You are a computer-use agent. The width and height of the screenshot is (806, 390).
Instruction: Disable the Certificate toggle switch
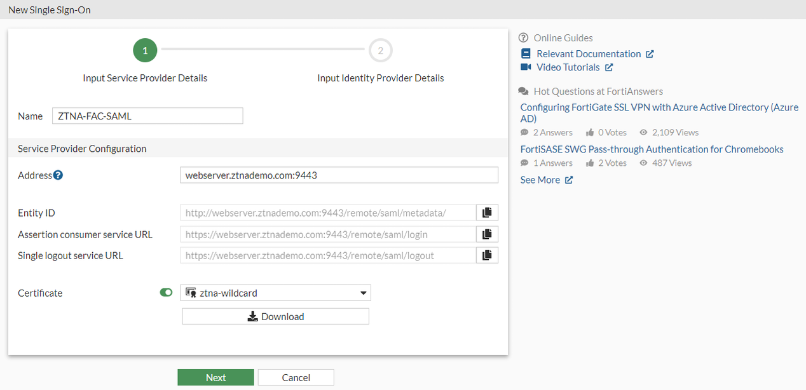[166, 293]
